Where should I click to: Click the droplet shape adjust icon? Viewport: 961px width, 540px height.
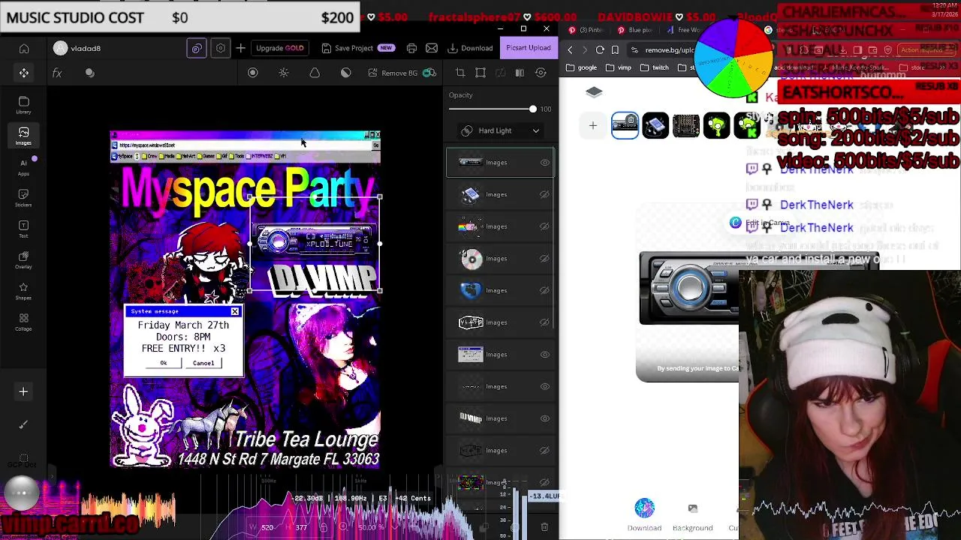[x=315, y=73]
